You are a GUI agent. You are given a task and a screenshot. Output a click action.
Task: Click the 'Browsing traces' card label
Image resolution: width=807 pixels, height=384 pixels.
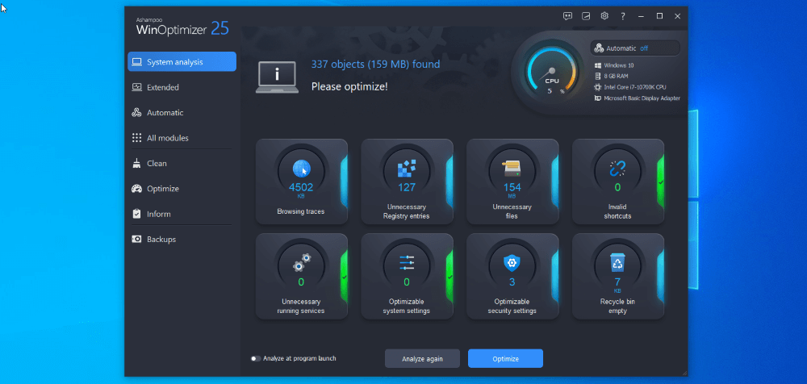tap(301, 211)
